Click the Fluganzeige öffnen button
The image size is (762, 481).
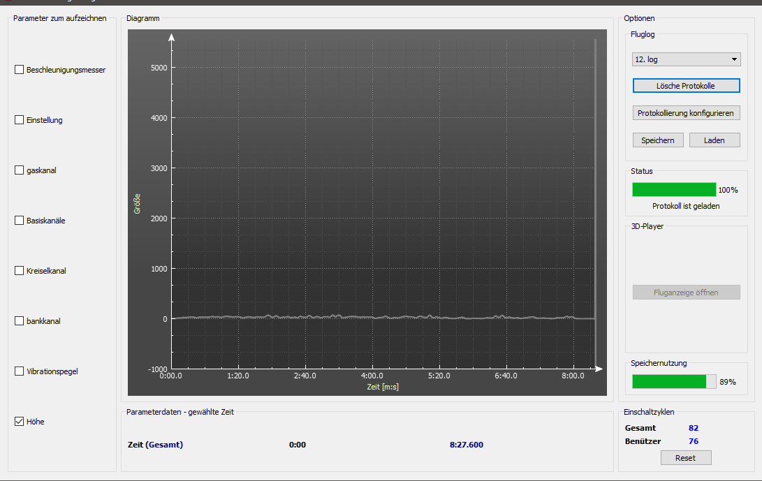pos(686,293)
